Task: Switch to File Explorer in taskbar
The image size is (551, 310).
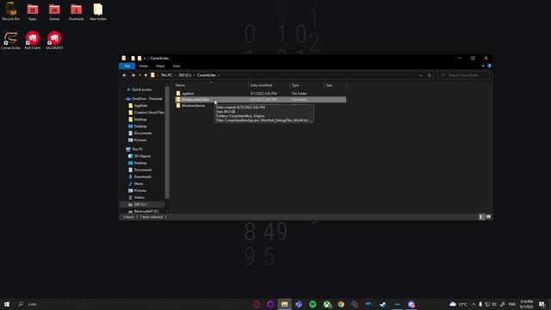Action: click(284, 304)
